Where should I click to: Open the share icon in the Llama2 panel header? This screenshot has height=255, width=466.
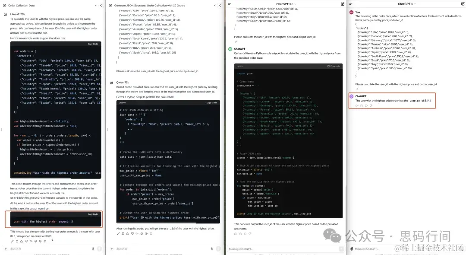(101, 5)
